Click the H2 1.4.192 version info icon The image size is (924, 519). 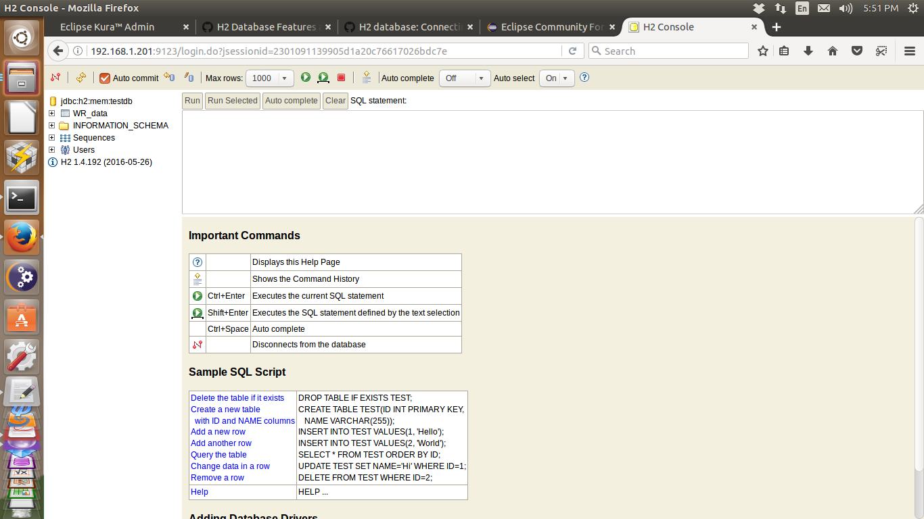coord(53,162)
